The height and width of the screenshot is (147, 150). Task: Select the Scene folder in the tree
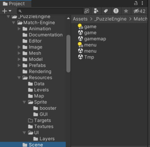point(33,145)
